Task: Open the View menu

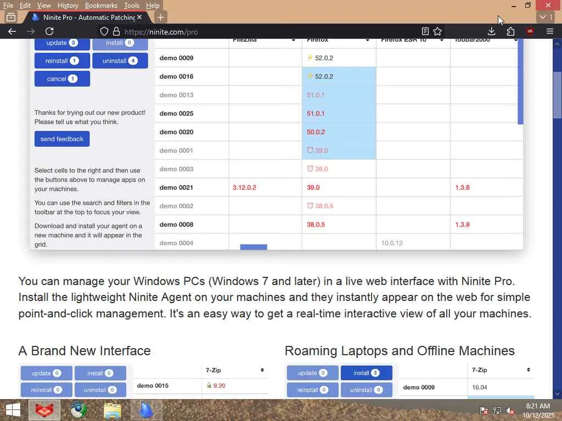Action: 44,5
